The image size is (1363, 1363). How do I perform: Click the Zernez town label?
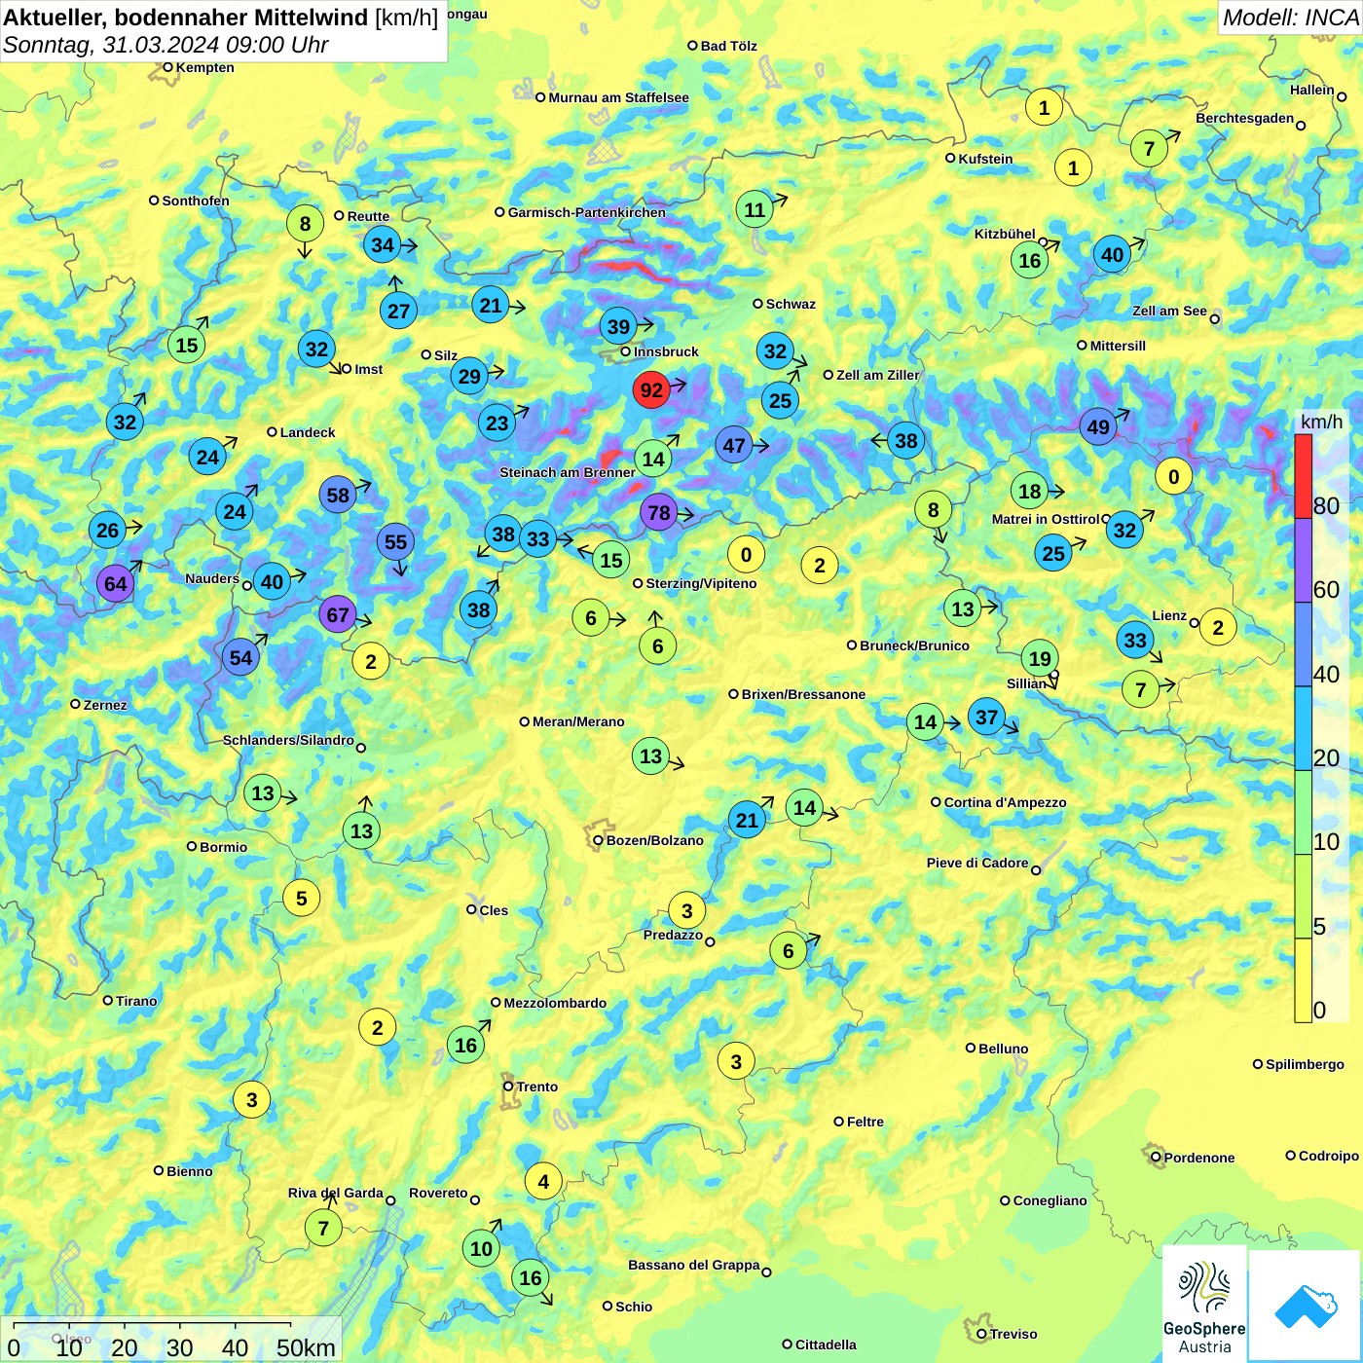[105, 705]
